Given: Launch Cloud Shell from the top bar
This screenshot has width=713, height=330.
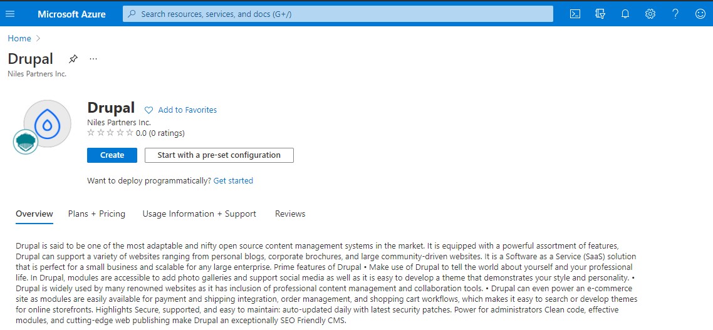Looking at the screenshot, I should coord(575,14).
